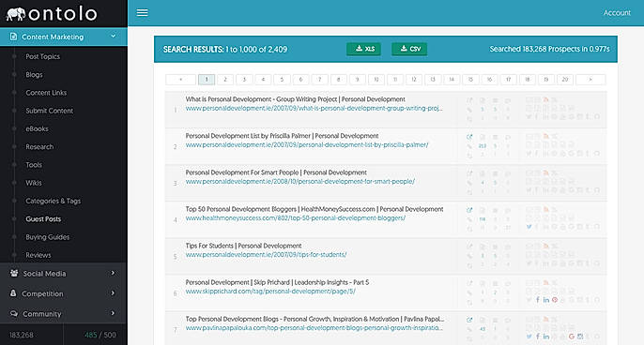
Task: Toggle the hamburger sidebar menu icon
Action: pyautogui.click(x=142, y=13)
